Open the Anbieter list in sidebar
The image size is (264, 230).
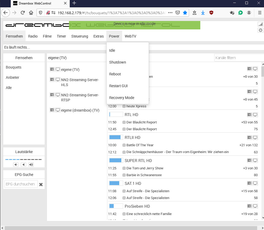tap(13, 77)
